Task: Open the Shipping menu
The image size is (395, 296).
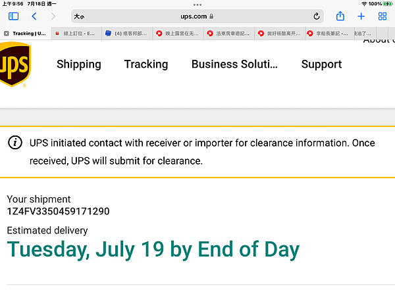Action: (79, 64)
